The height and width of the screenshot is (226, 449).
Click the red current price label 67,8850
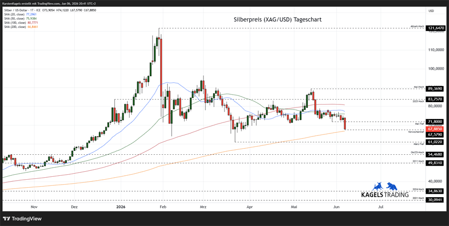click(436, 129)
